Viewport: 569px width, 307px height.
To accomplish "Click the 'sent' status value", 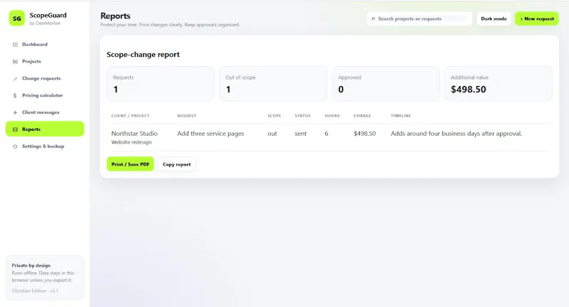I will click(x=300, y=134).
